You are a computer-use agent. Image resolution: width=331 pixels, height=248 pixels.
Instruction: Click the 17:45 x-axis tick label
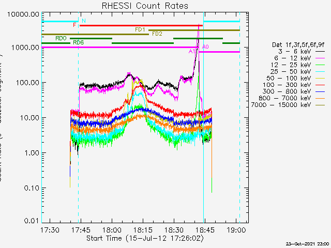tap(81, 230)
